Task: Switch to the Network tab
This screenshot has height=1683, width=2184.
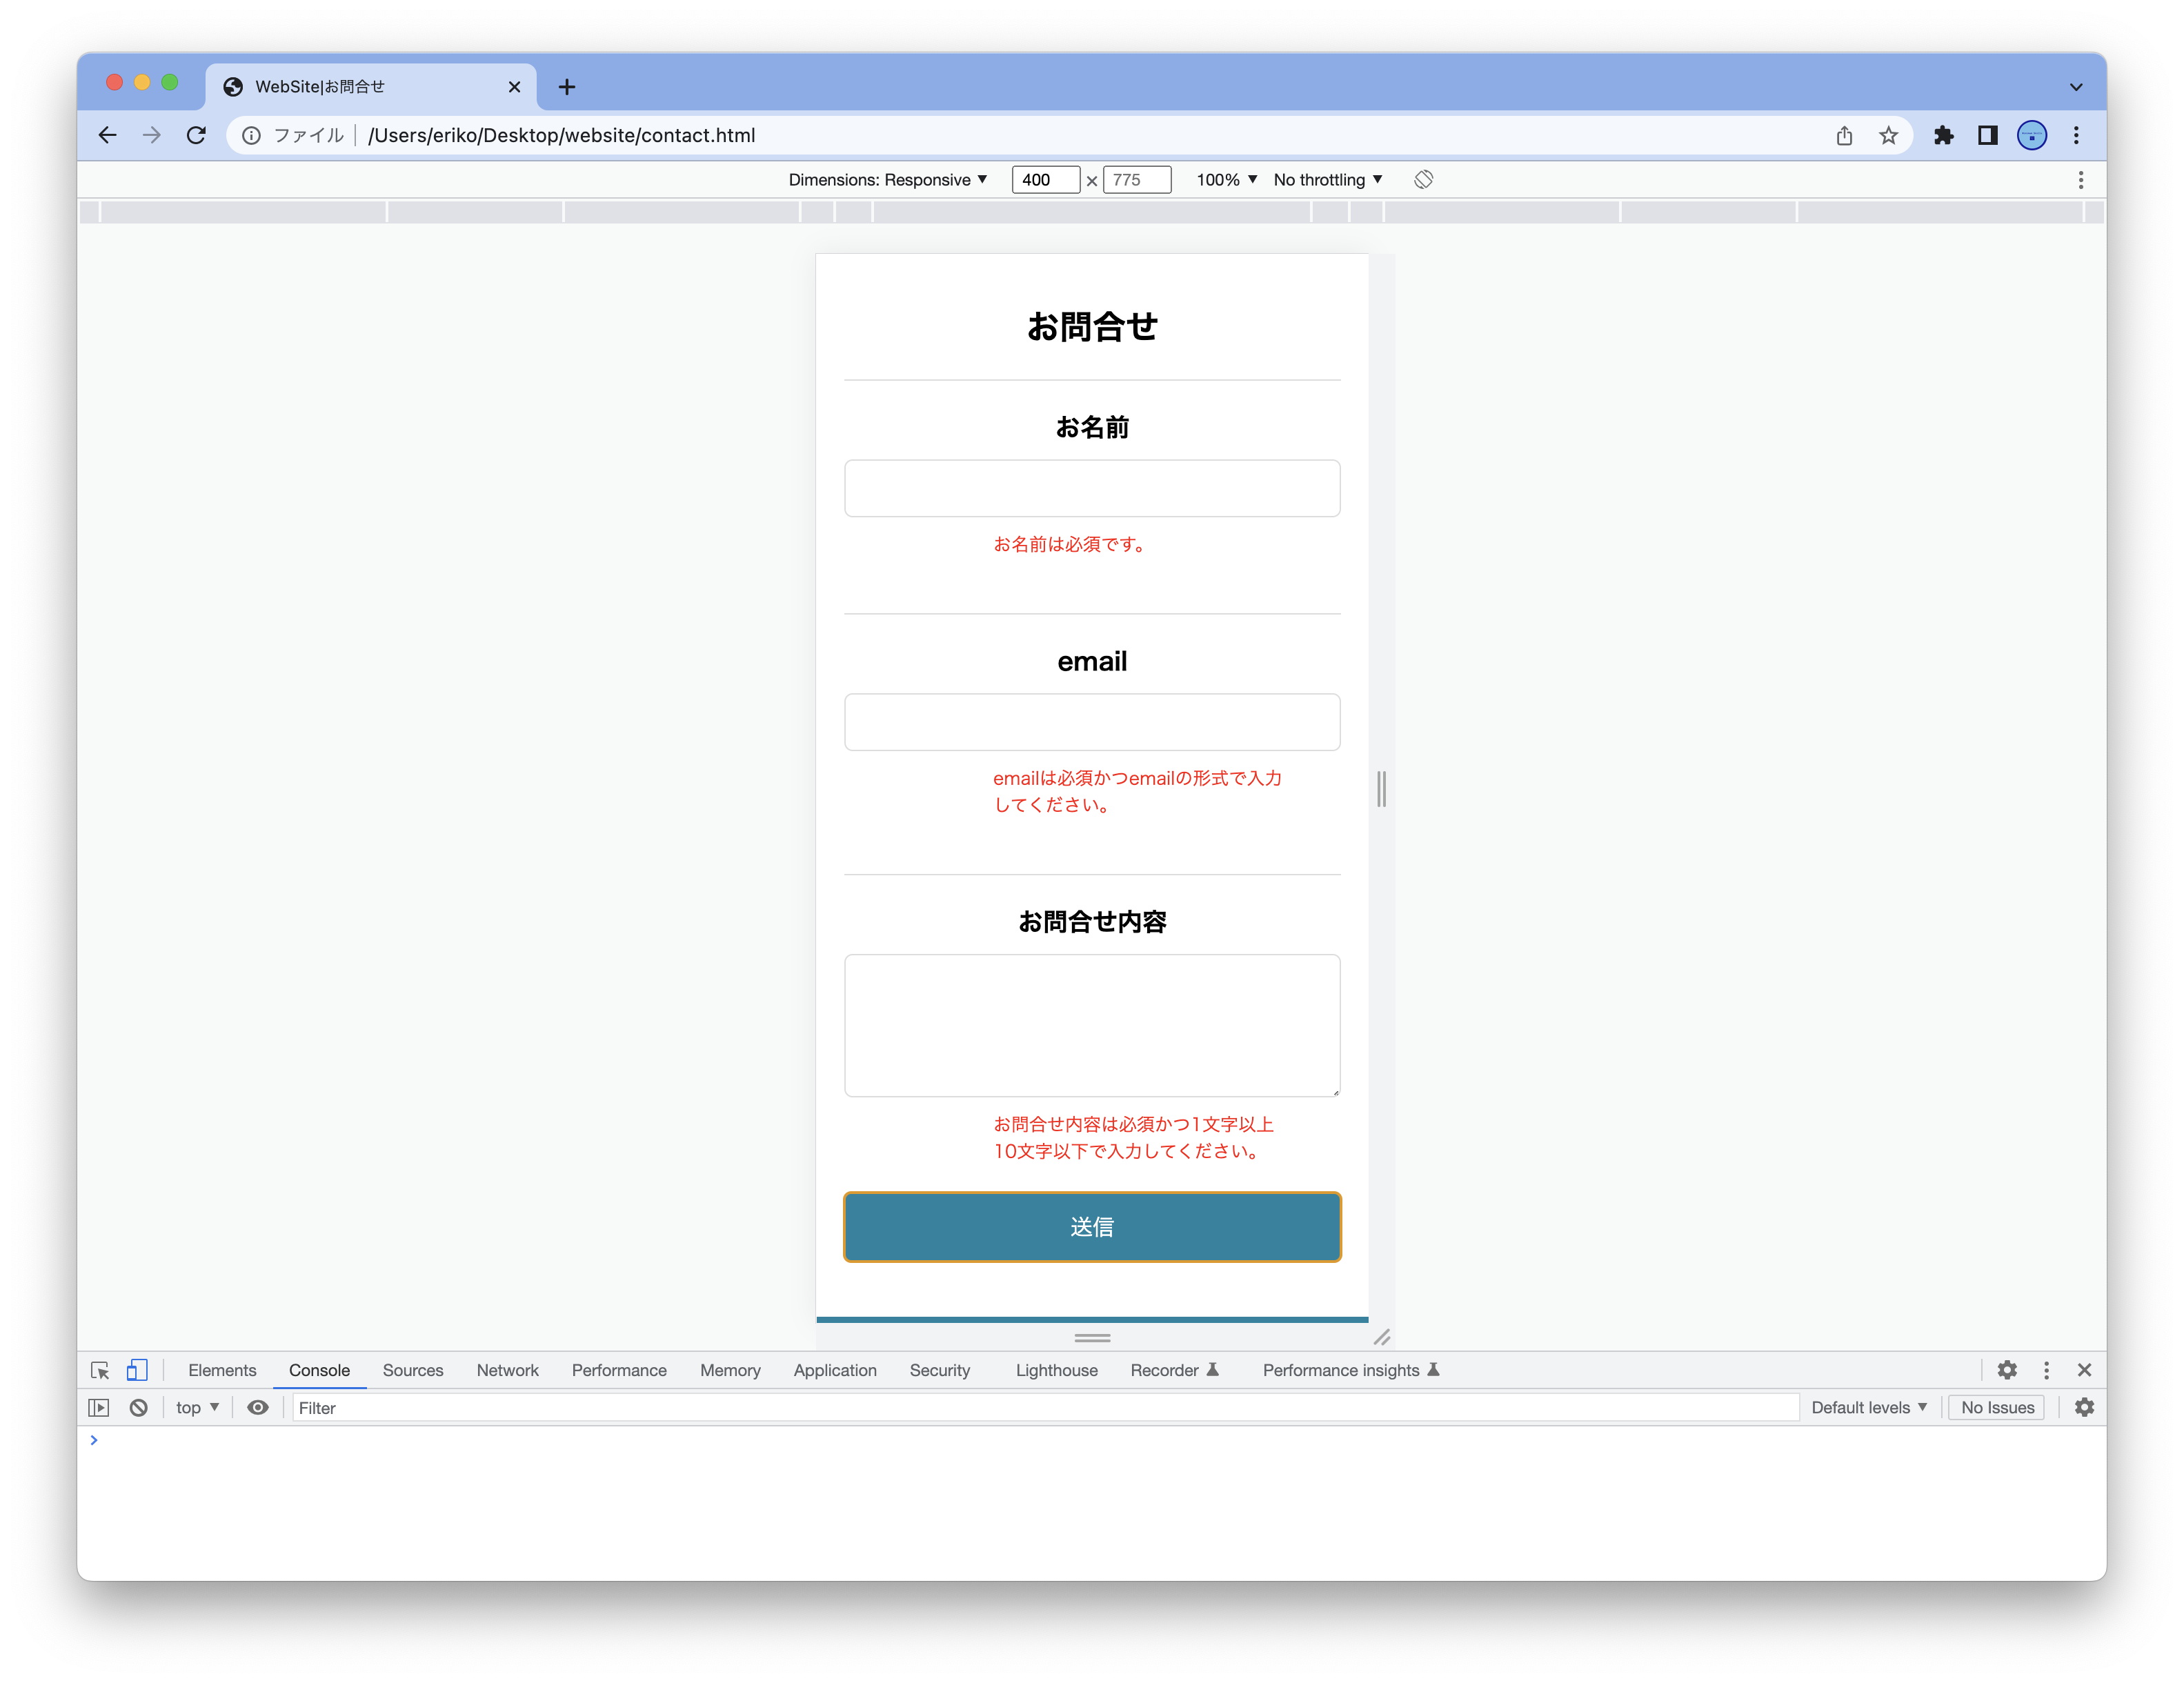Action: 507,1370
